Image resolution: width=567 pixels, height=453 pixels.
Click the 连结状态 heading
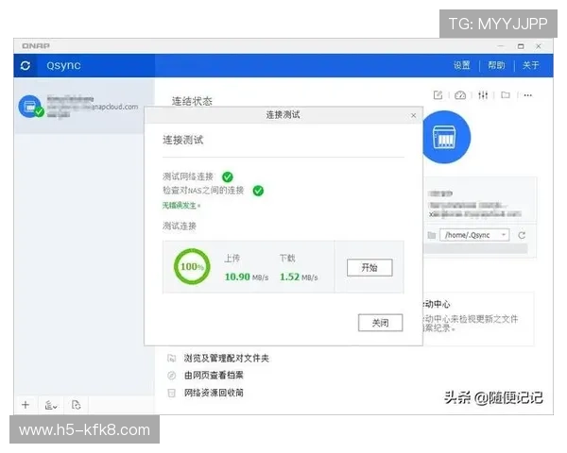[x=192, y=101]
